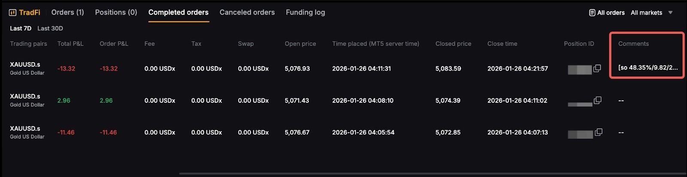Copy position ID for 04:11:31 order
This screenshot has width=687, height=177.
(x=597, y=68)
